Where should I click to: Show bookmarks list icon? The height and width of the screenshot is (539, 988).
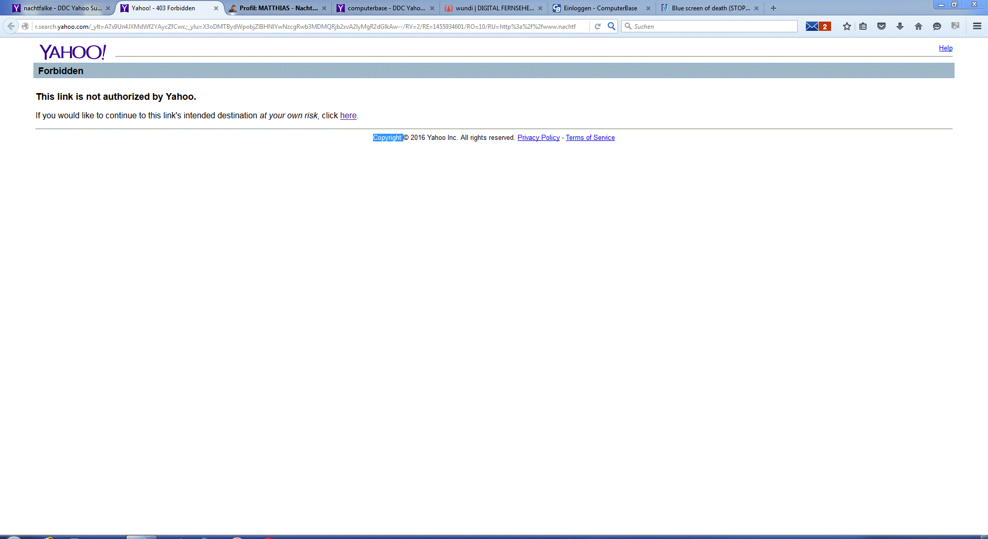click(x=863, y=26)
